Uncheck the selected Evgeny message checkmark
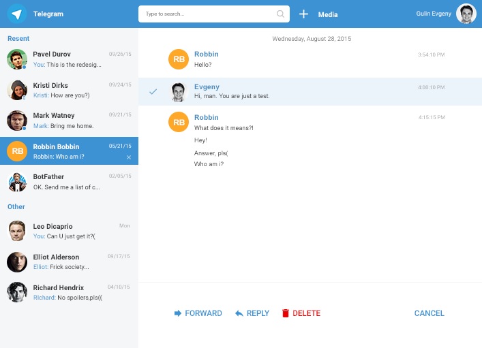 click(153, 91)
